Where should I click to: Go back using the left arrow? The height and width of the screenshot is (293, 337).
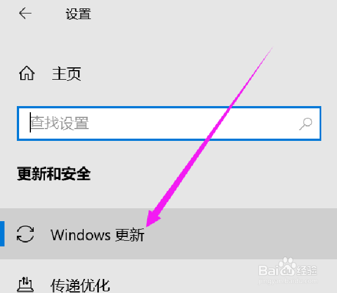point(25,13)
